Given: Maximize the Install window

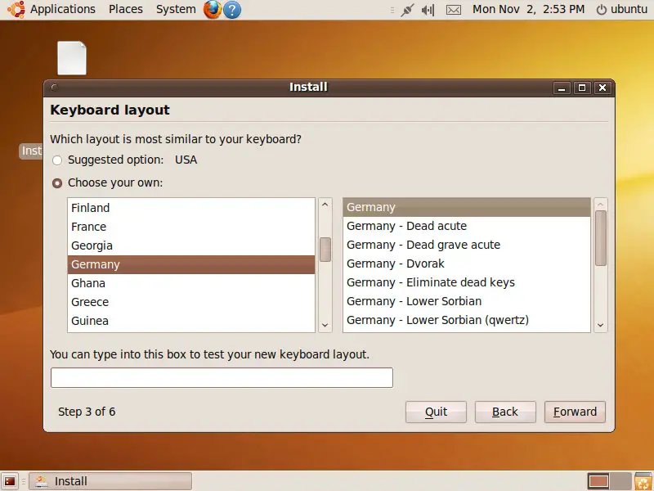Looking at the screenshot, I should tap(582, 88).
